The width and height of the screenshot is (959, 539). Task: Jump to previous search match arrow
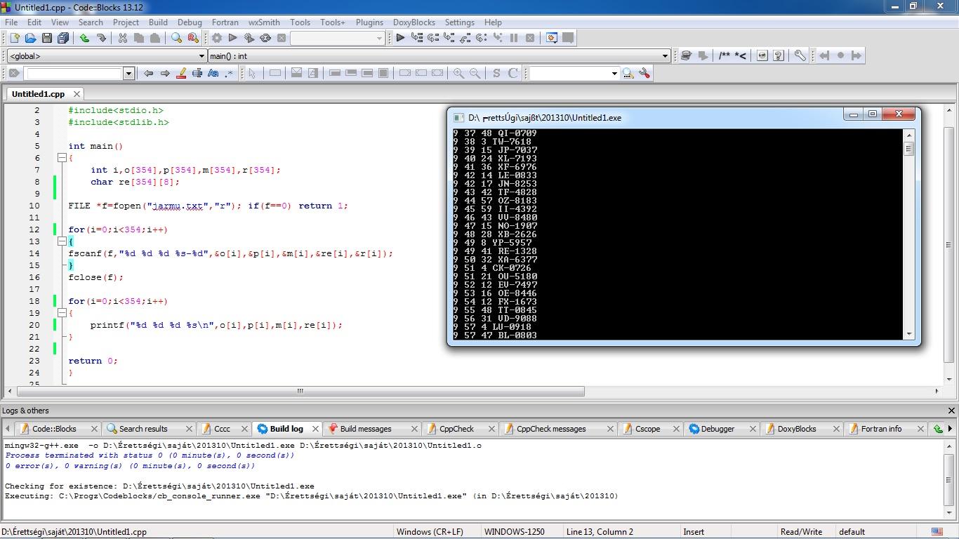tap(148, 73)
